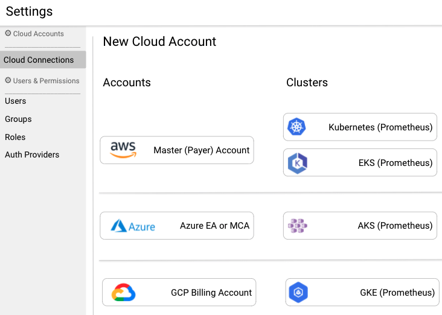The width and height of the screenshot is (442, 315).
Task: Click the EKS cluster icon
Action: pyautogui.click(x=297, y=163)
